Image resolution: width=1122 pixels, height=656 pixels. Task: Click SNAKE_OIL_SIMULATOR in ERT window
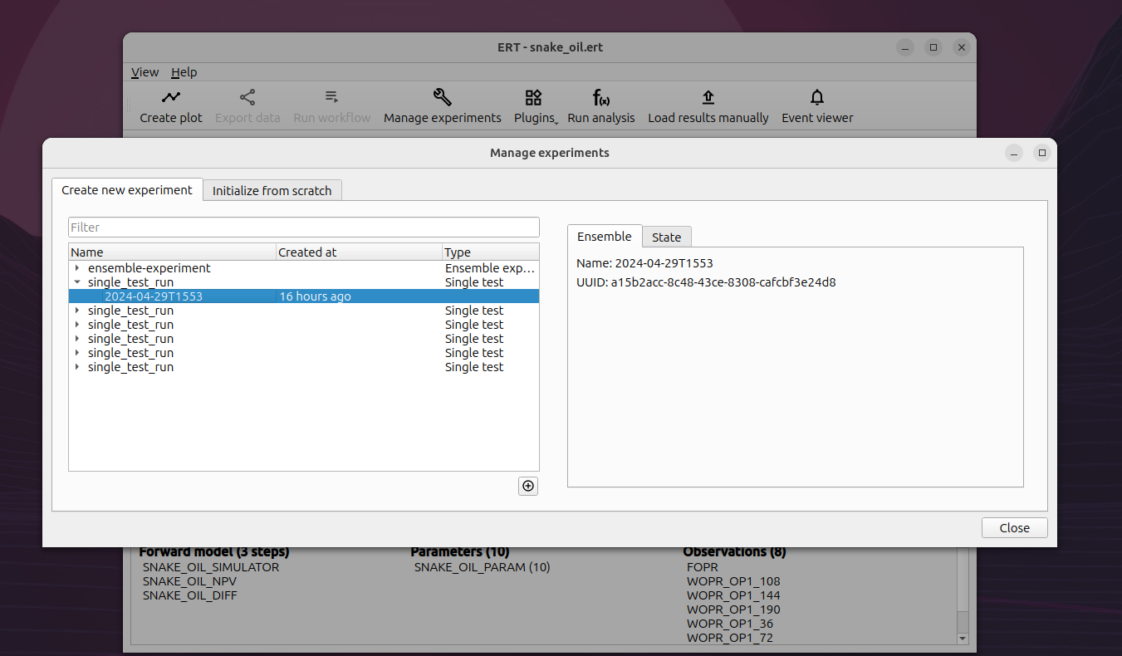point(211,567)
